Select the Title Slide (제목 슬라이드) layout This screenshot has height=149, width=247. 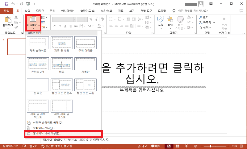click(x=38, y=44)
